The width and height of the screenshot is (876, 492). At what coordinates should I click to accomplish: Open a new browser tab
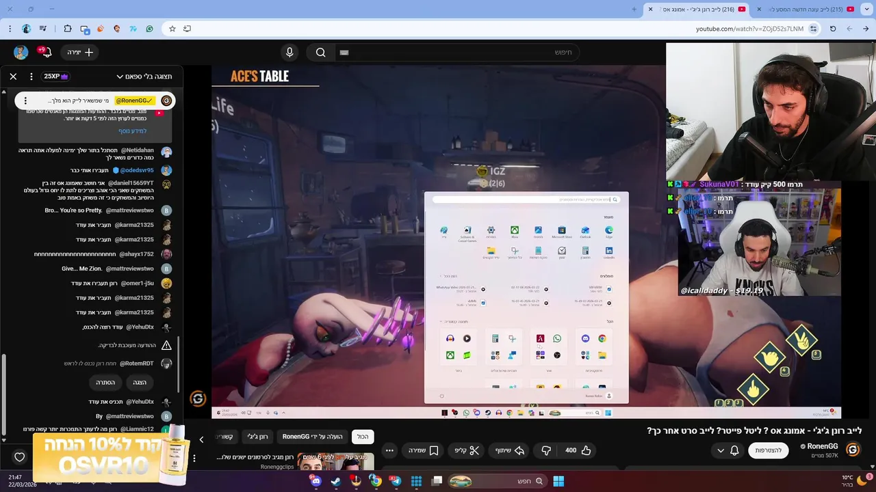point(634,9)
